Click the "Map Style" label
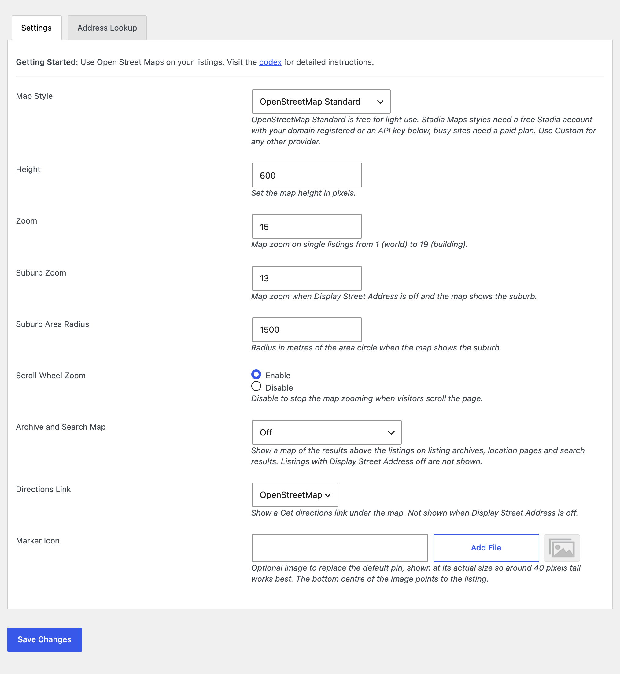Viewport: 620px width, 674px height. click(34, 96)
